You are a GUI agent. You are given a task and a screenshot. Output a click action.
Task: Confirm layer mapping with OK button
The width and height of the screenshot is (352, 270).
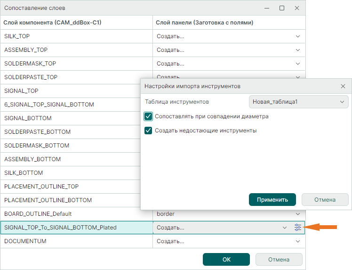[226, 260]
